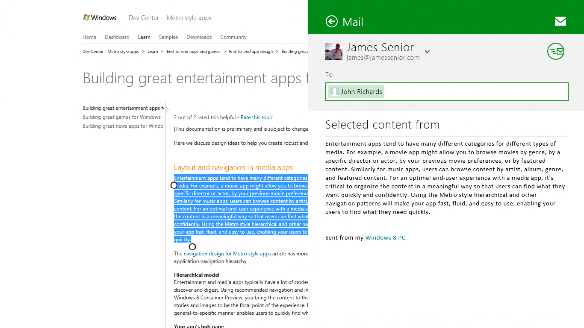Click the james@jamessenior.com email address
Viewport: 584px width, 328px height.
(x=383, y=58)
